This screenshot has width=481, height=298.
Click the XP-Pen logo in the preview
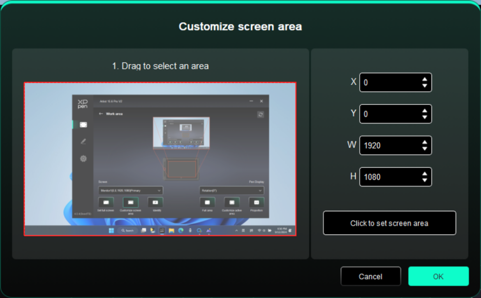coord(83,104)
